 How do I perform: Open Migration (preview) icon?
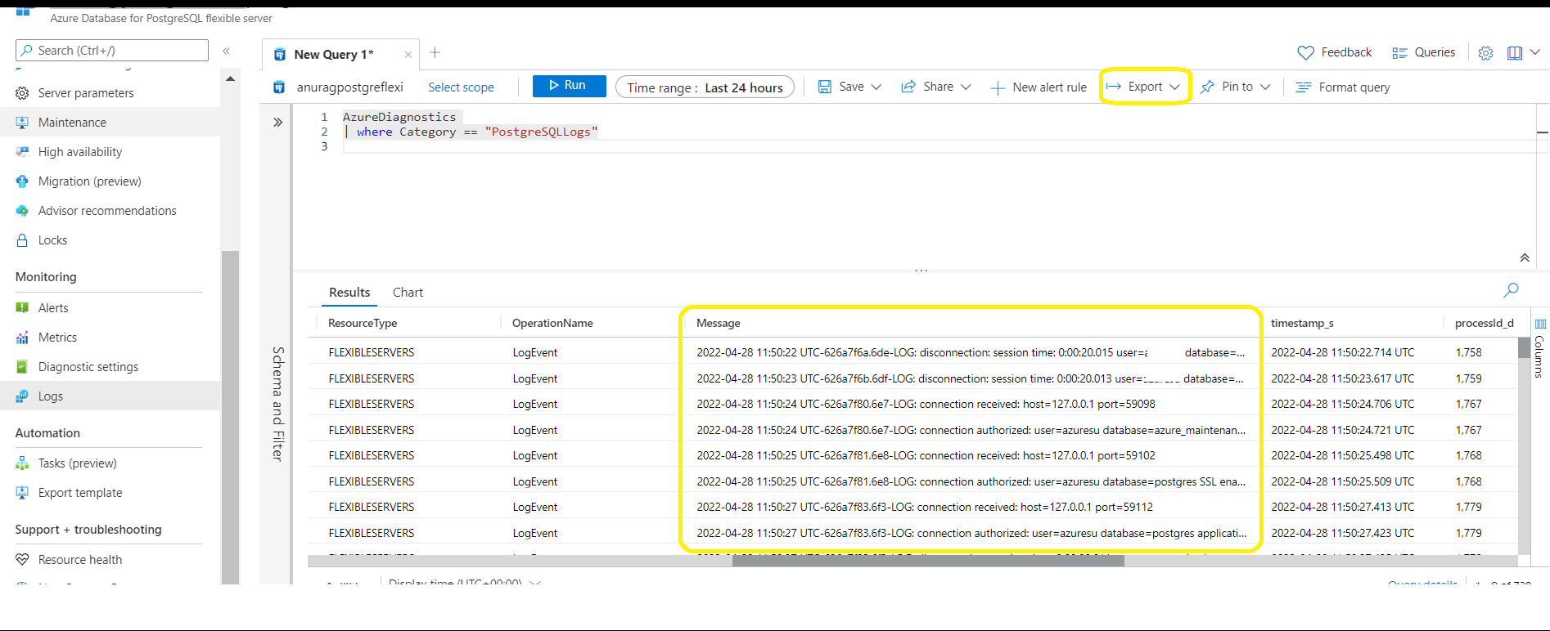[22, 181]
